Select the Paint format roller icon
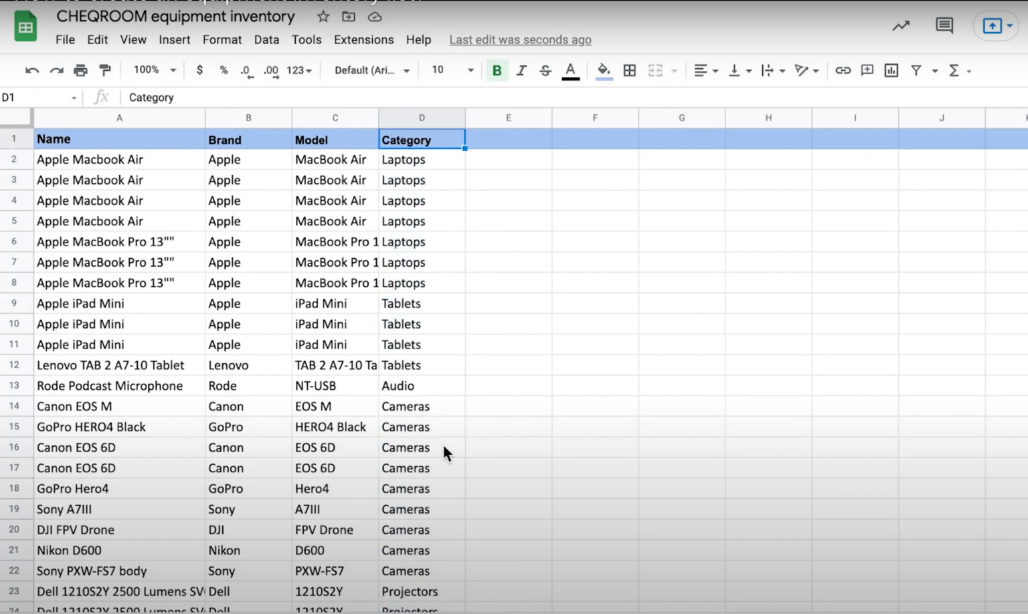Screen dimensions: 1028x614 pyautogui.click(x=105, y=70)
